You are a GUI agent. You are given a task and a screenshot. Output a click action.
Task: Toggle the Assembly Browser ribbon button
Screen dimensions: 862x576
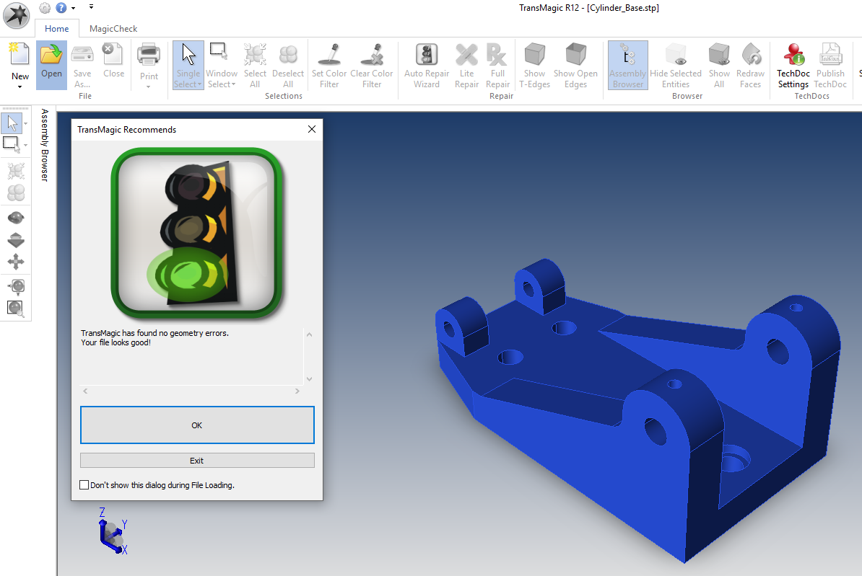click(x=628, y=65)
